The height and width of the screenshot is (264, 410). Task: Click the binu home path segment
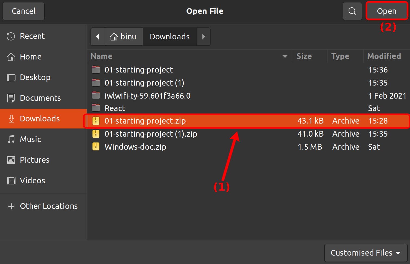click(x=124, y=37)
